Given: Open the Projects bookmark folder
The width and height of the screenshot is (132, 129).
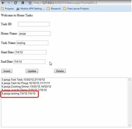Looking at the screenshot, I should [7, 9].
